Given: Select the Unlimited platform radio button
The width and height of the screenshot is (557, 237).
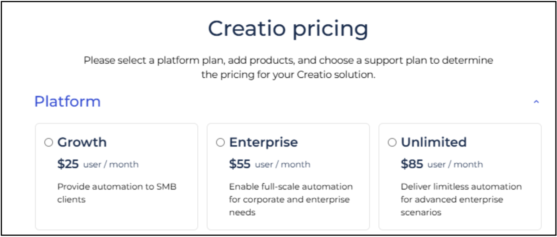Looking at the screenshot, I should (x=392, y=143).
